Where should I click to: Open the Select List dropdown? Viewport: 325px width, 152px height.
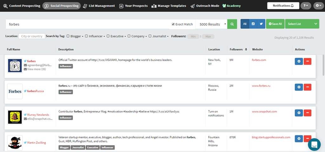point(302,24)
